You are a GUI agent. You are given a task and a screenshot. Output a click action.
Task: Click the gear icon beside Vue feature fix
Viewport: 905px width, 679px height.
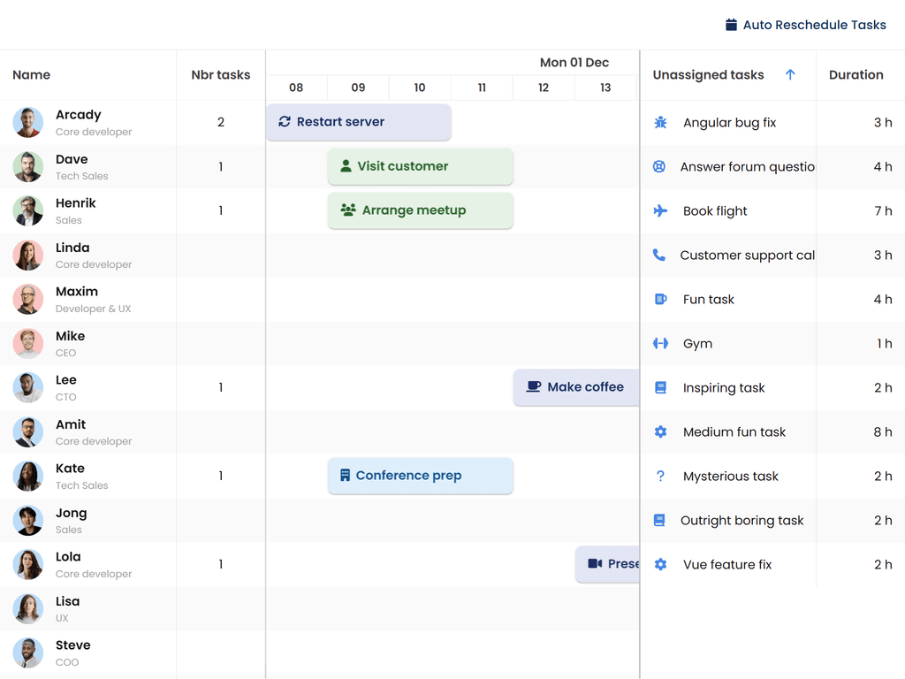[660, 565]
